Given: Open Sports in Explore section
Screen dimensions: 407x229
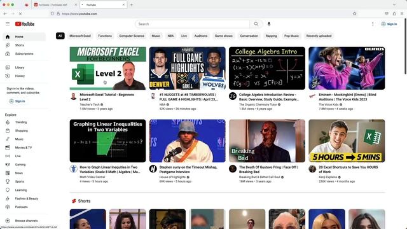Looking at the screenshot, I should tap(24, 181).
